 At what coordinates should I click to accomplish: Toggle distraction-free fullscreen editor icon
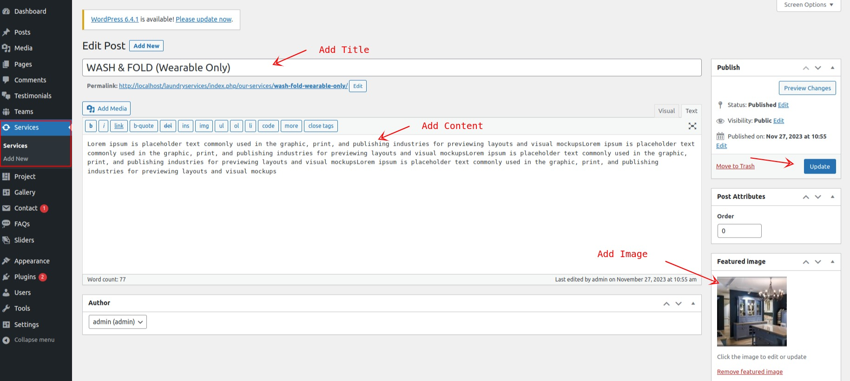coord(692,126)
